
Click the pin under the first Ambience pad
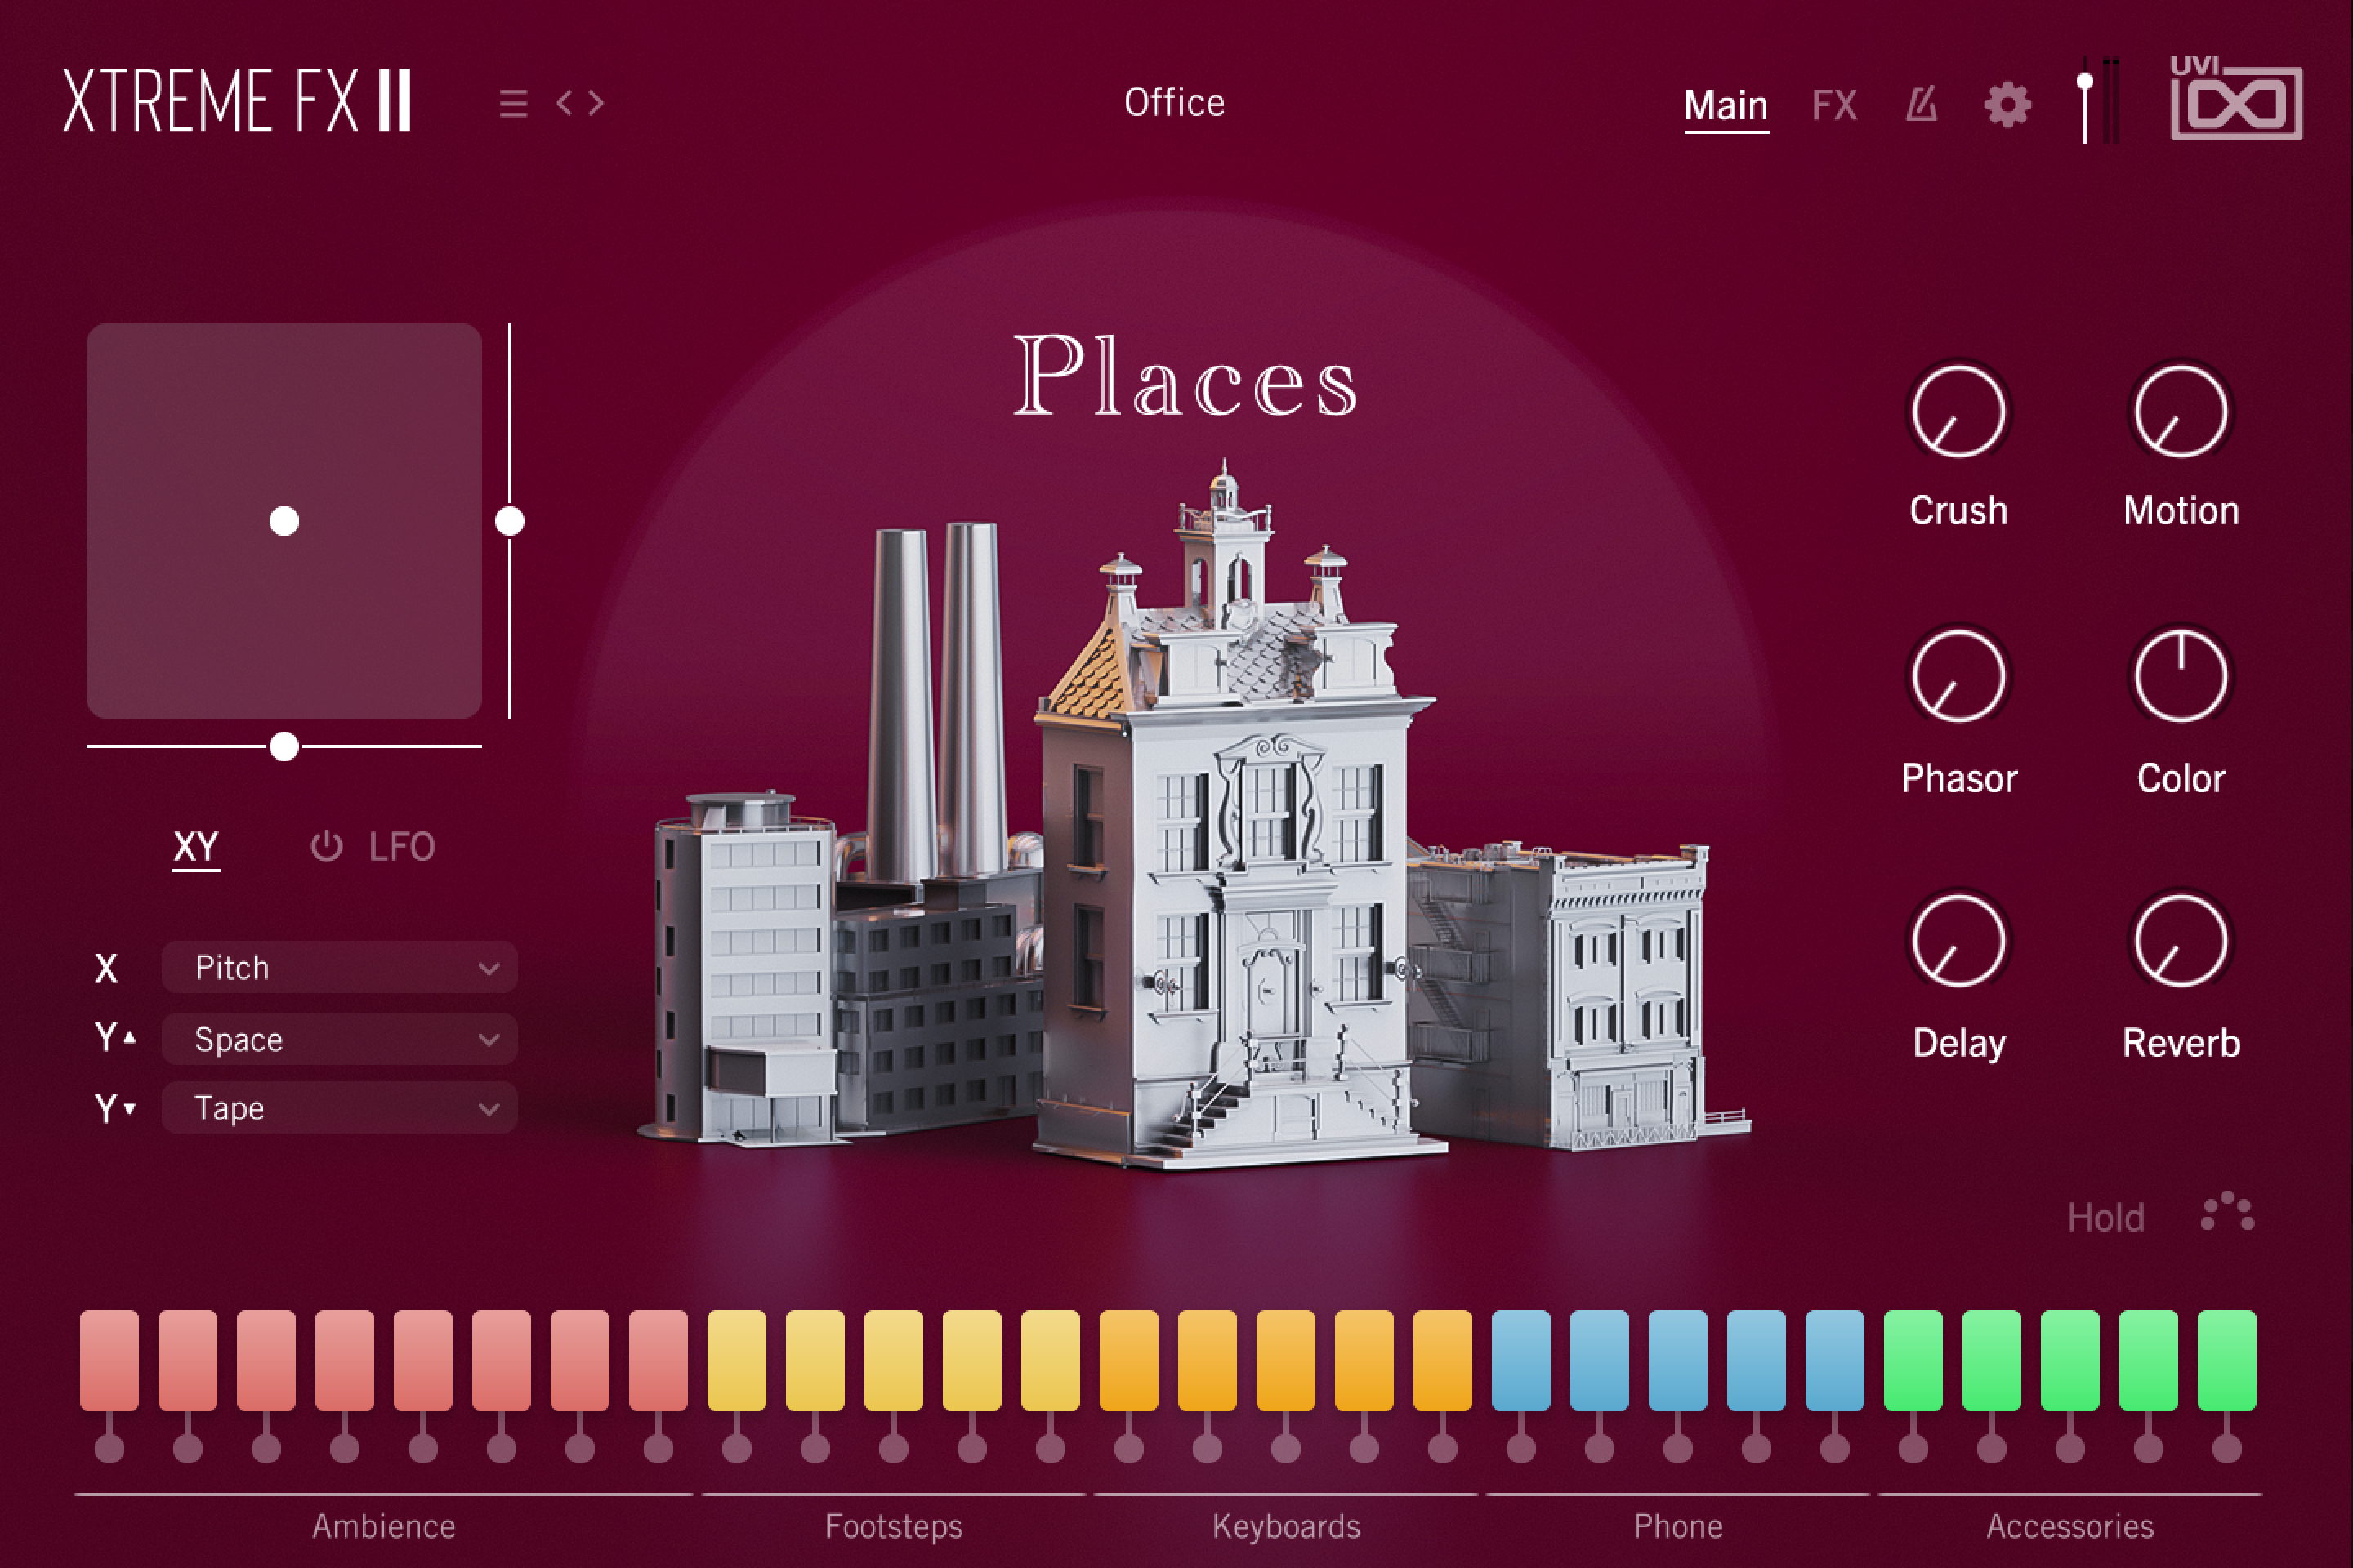(x=109, y=1447)
